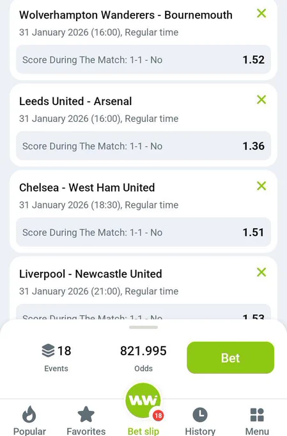Select the 1.51 odds for Chelsea match

click(253, 232)
